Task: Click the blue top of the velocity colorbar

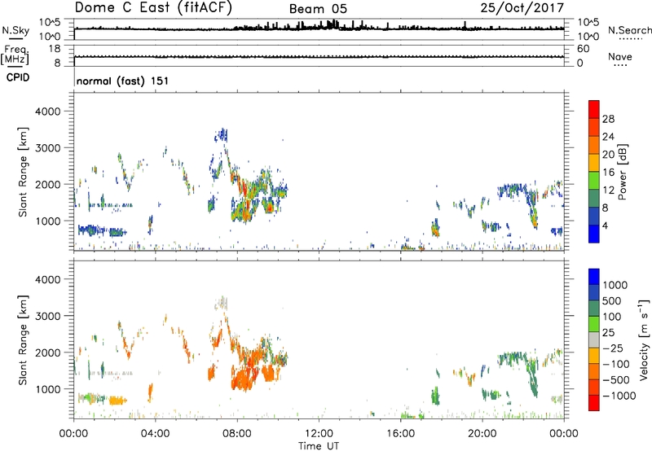Action: (594, 277)
